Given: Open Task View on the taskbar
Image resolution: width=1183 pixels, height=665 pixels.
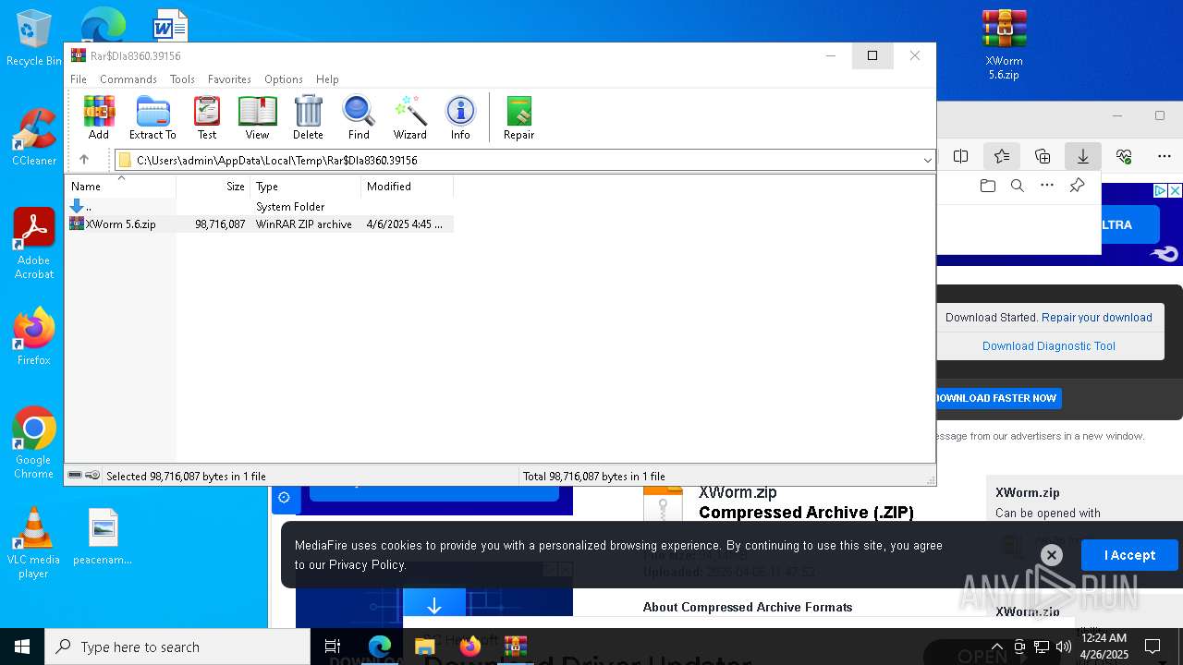Looking at the screenshot, I should (334, 647).
